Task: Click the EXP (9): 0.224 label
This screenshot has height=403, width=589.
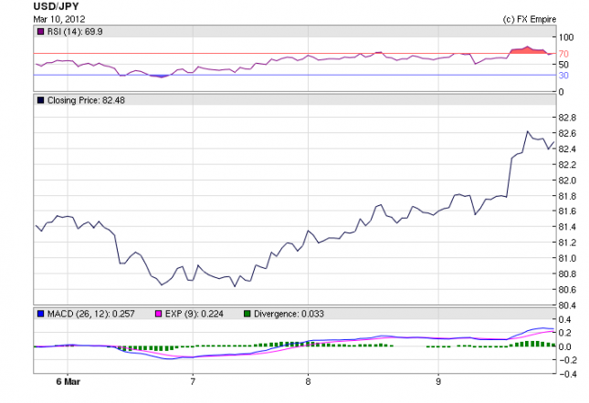Action: pyautogui.click(x=195, y=314)
